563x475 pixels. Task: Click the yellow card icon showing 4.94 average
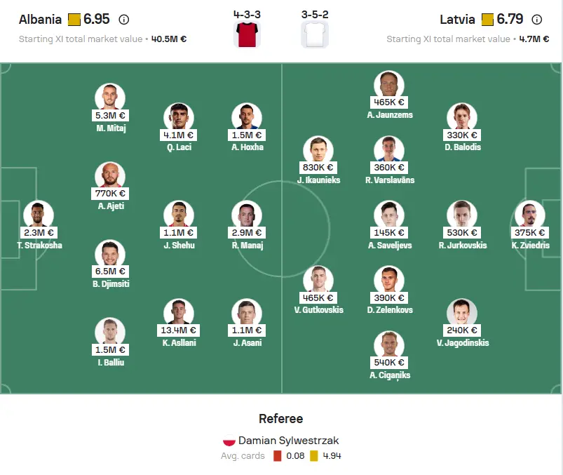[x=314, y=456]
